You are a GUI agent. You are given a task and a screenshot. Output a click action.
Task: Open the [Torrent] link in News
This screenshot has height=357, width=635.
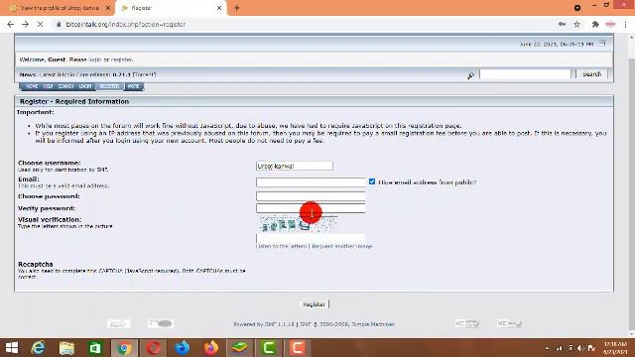point(144,74)
